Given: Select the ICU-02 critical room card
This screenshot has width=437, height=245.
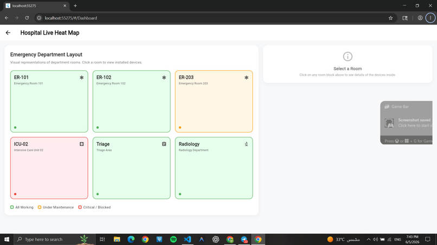Looking at the screenshot, I should 49,168.
